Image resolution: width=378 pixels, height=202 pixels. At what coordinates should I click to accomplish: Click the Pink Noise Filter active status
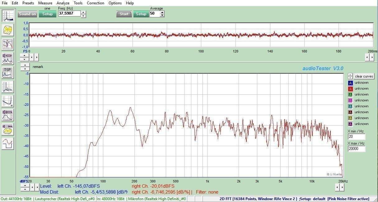tap(348, 199)
